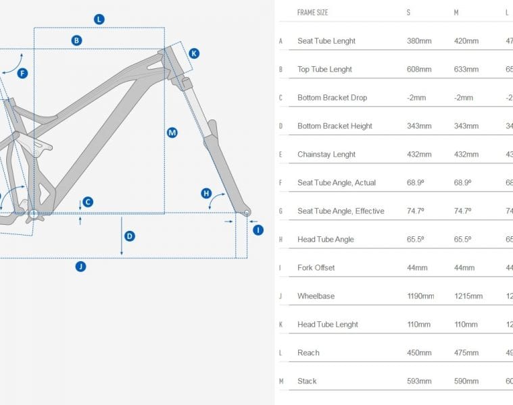Click the Wheelbase row label in the table
This screenshot has width=513, height=405.
(316, 296)
